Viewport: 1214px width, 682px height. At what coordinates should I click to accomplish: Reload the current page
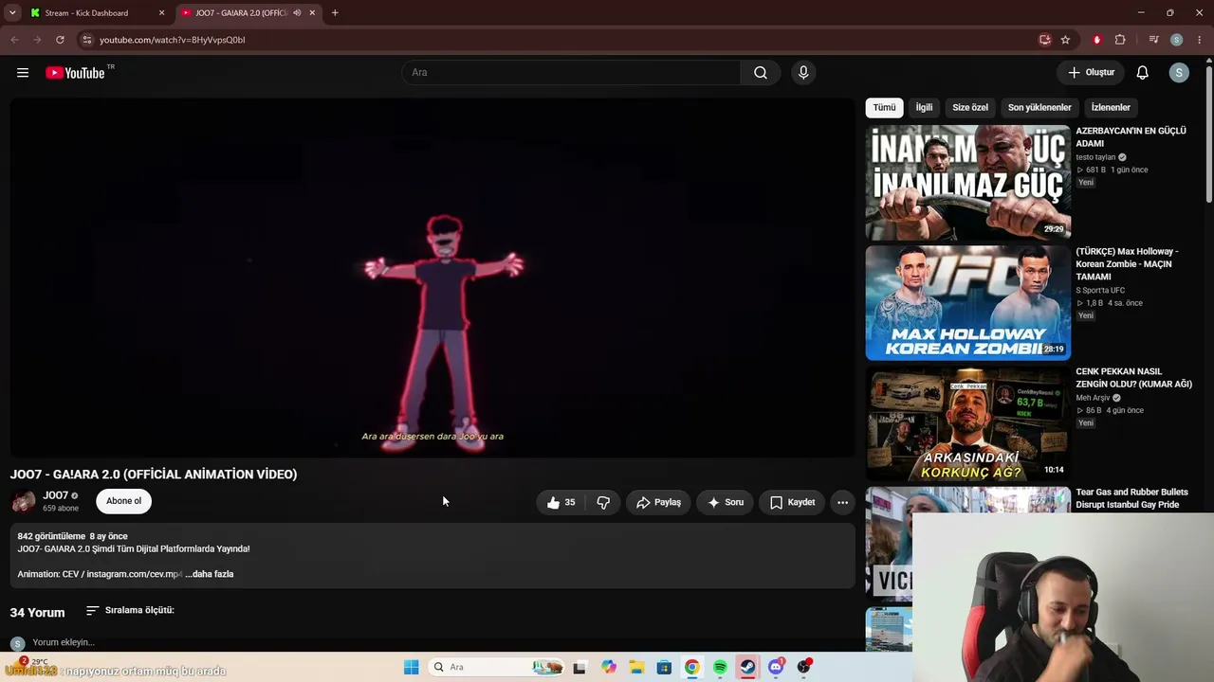pyautogui.click(x=60, y=40)
